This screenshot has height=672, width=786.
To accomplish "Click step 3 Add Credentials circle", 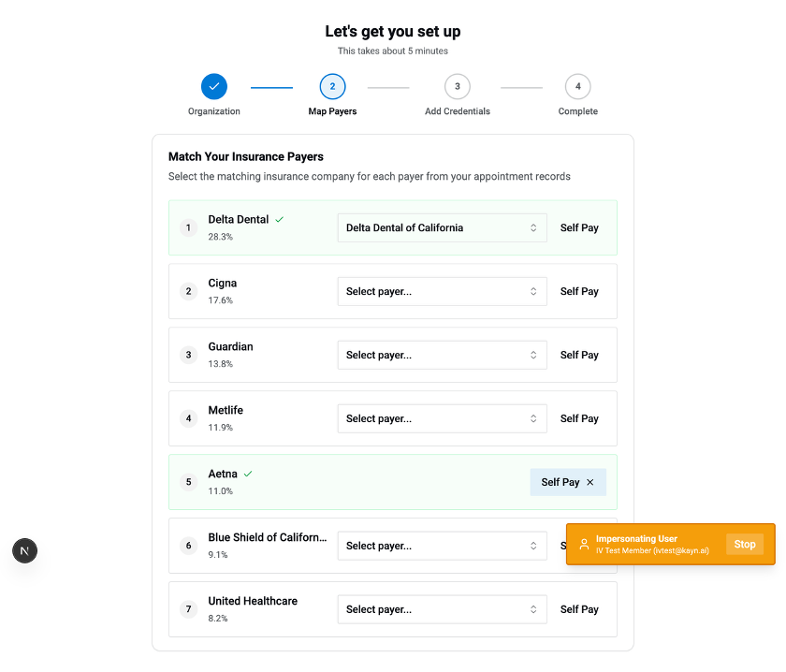I will pos(457,87).
